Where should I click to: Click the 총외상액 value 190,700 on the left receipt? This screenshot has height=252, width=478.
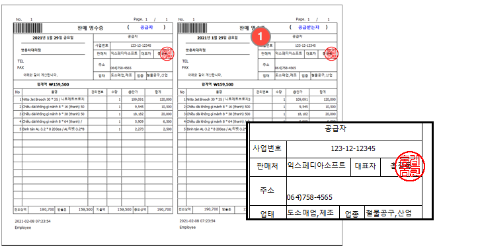pos(164,210)
